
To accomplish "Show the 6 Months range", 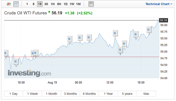I will pos(89,94).
